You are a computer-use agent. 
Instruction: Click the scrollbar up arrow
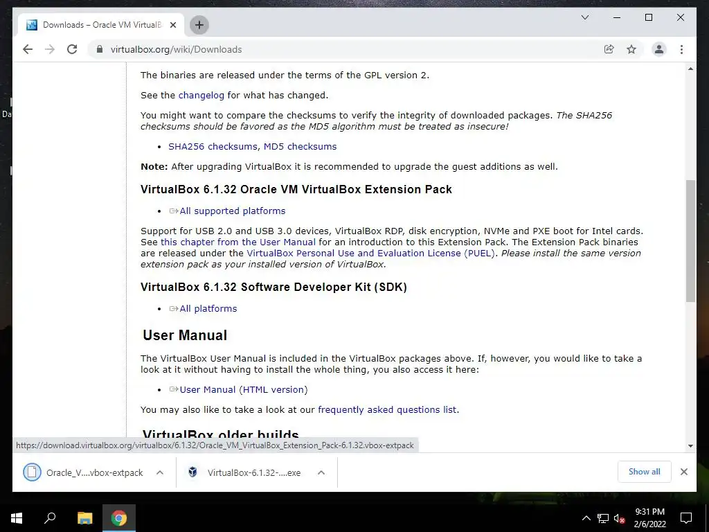(x=690, y=69)
